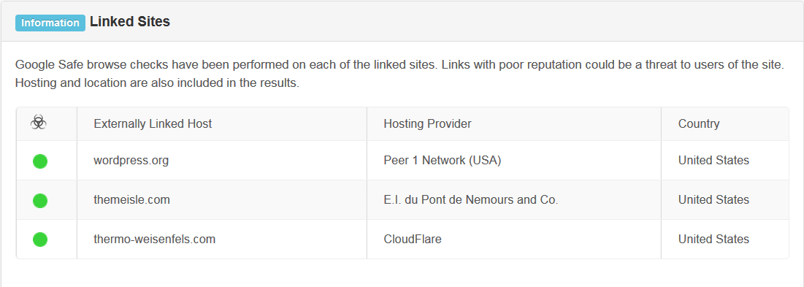Click the Externally Linked Host column header
804x287 pixels.
153,123
